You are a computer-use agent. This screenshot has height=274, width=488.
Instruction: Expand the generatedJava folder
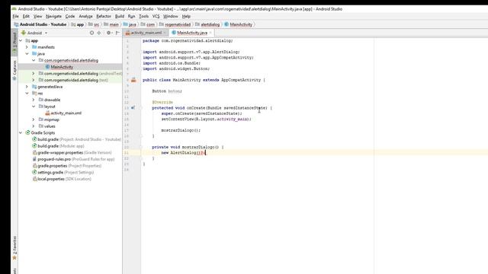[x=27, y=87]
